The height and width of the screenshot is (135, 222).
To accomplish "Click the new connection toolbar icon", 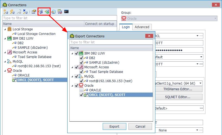I will tap(5, 12).
